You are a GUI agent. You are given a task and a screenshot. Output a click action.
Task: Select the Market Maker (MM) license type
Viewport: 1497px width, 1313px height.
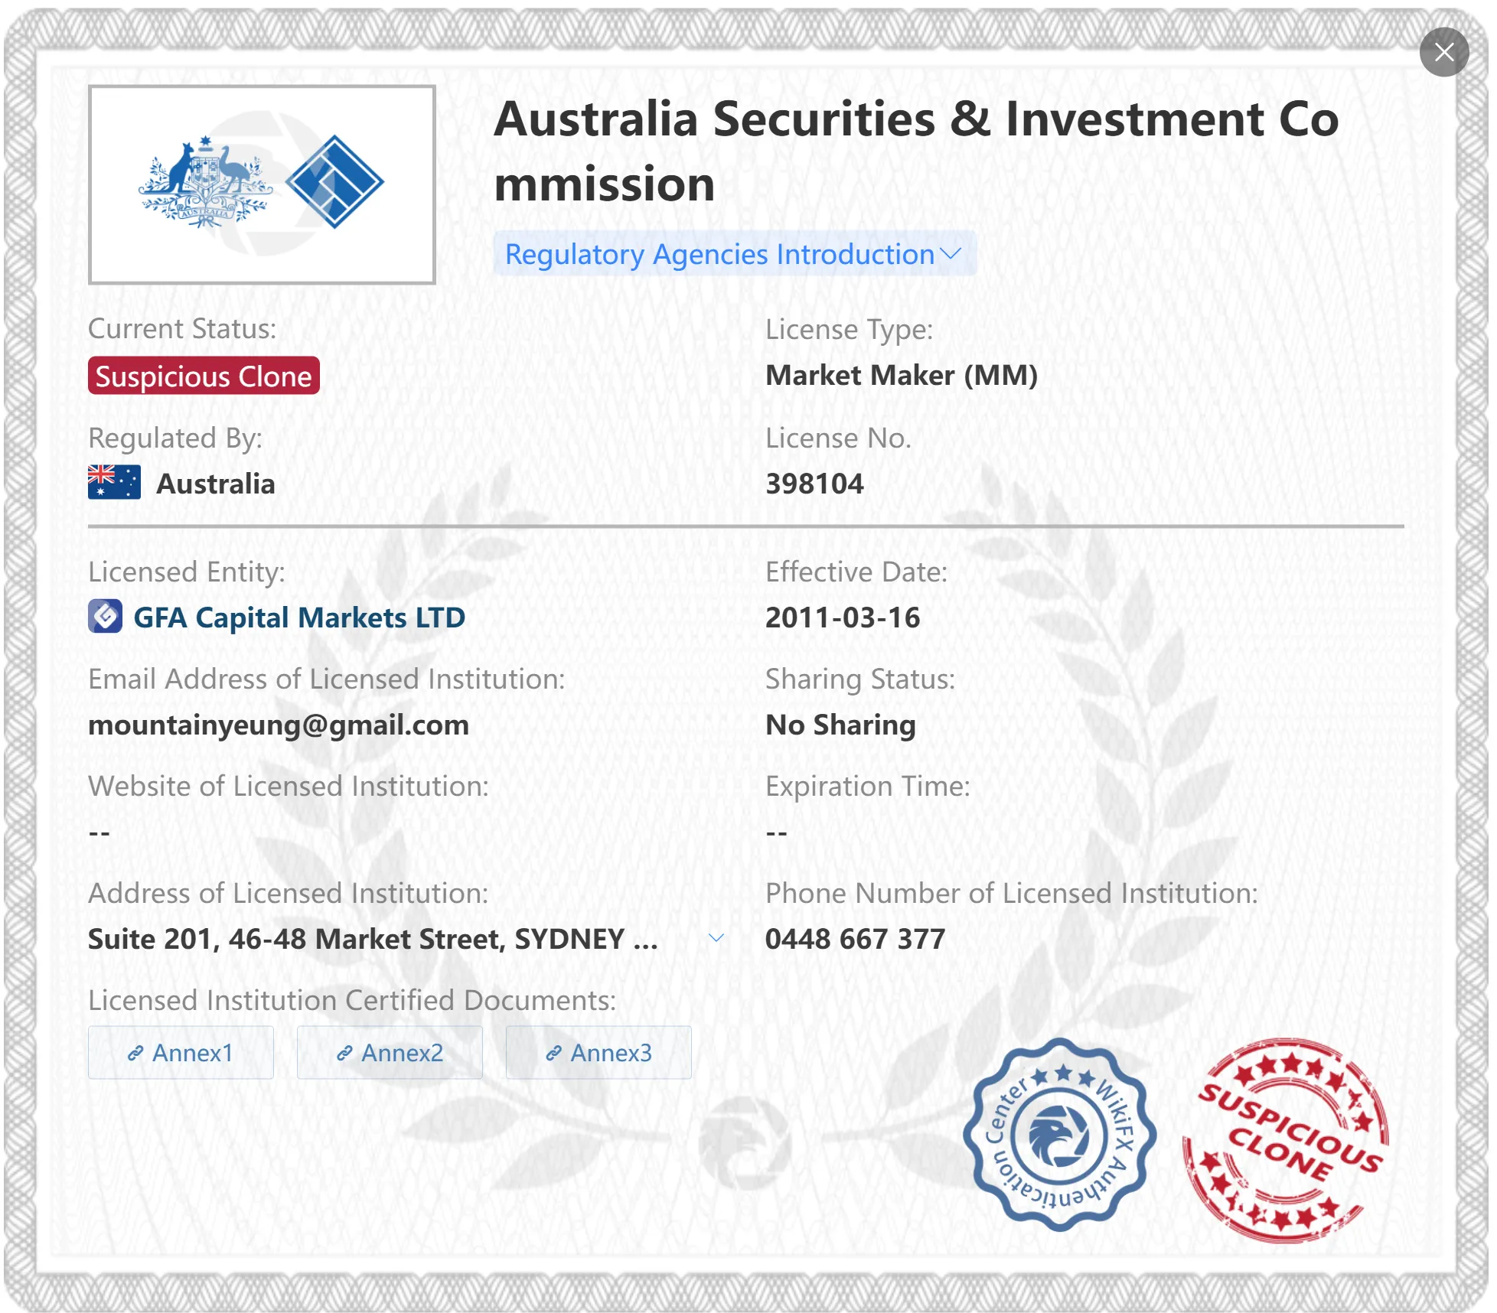coord(902,376)
